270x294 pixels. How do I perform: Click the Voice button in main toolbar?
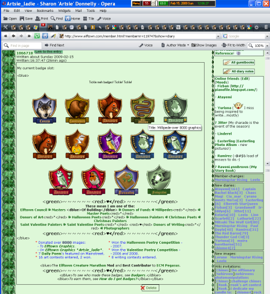pyautogui.click(x=104, y=18)
